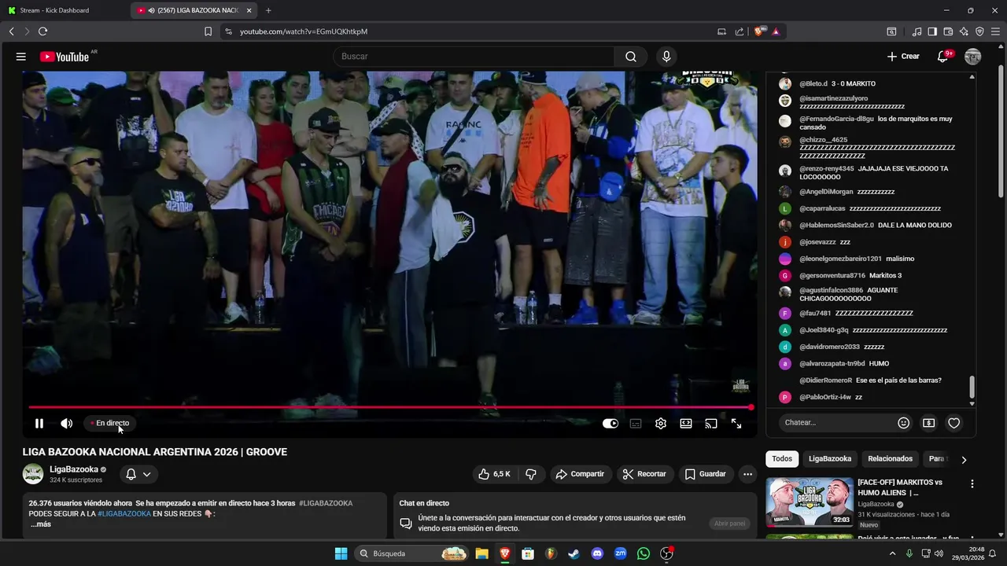
Task: Open FACE-OFF MARKITOS vs HUMO ALIENS thumbnail
Action: pos(810,502)
